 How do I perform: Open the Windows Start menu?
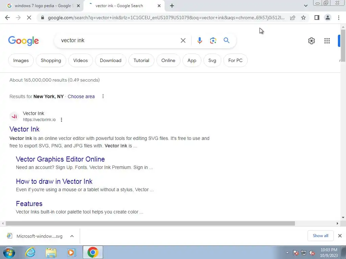tap(9, 252)
